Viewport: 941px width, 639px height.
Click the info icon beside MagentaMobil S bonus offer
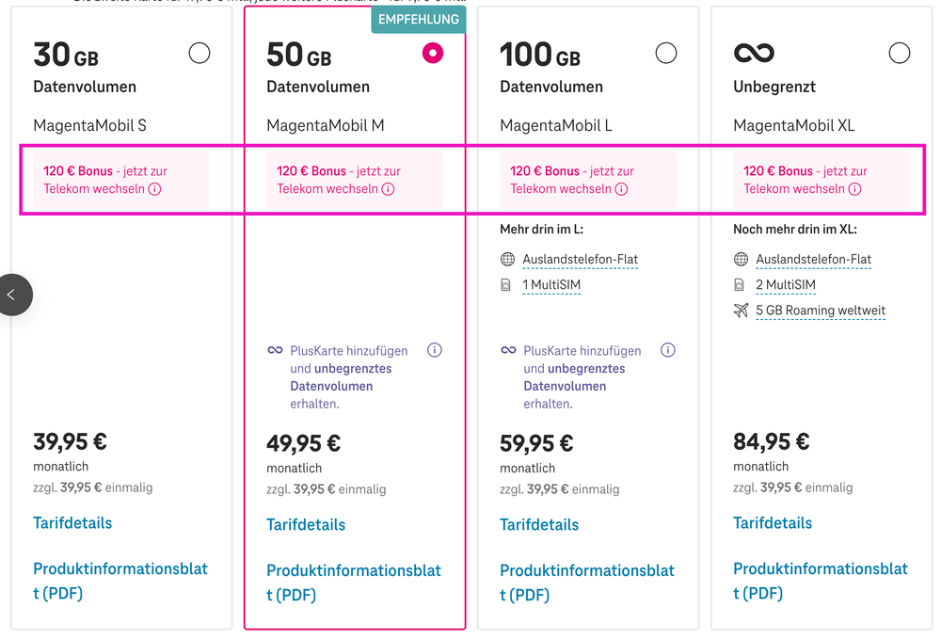155,189
